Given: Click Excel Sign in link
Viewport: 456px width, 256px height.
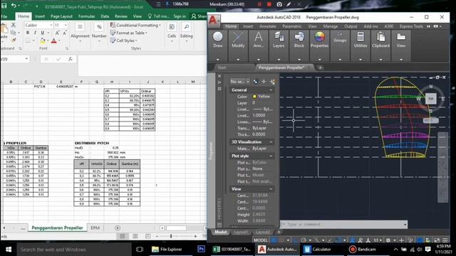Looking at the screenshot, I should pyautogui.click(x=180, y=16).
